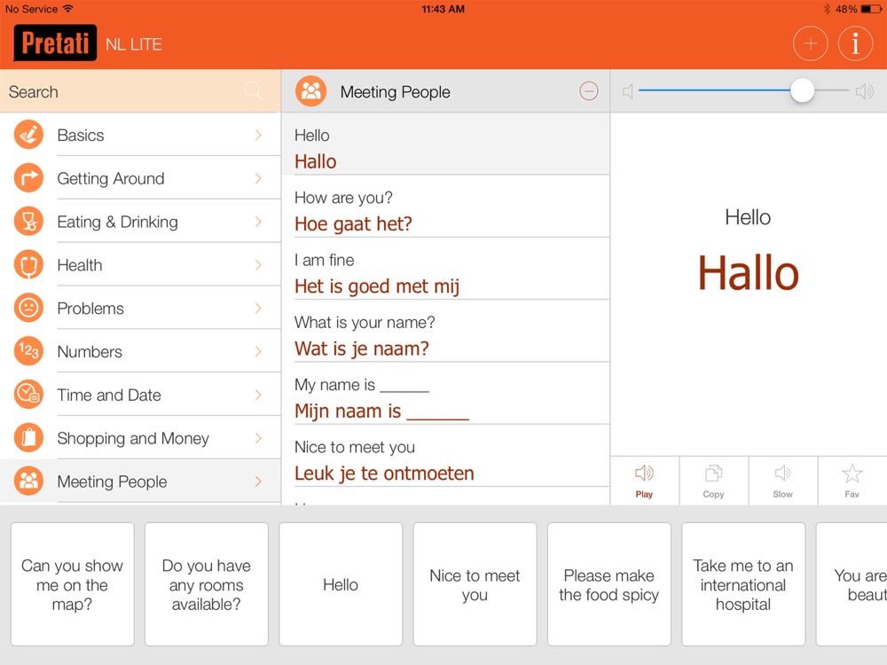Tap the 'Nice to meet you' card
Viewport: 887px width, 665px height.
475,584
